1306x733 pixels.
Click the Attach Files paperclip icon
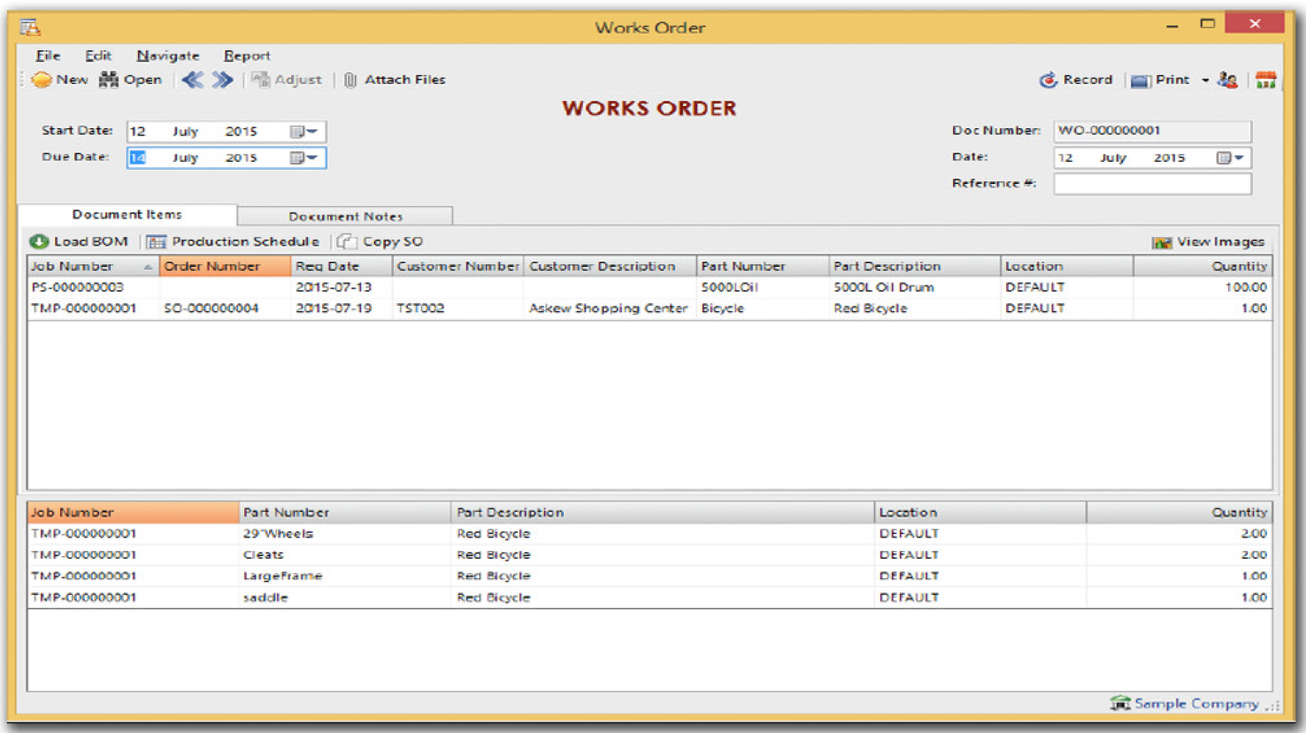tap(350, 80)
